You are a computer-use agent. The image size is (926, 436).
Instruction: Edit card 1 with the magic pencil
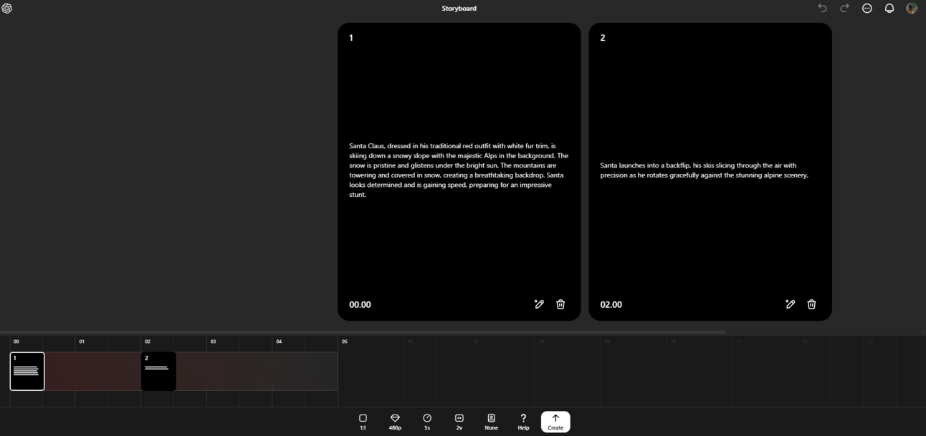pos(539,304)
